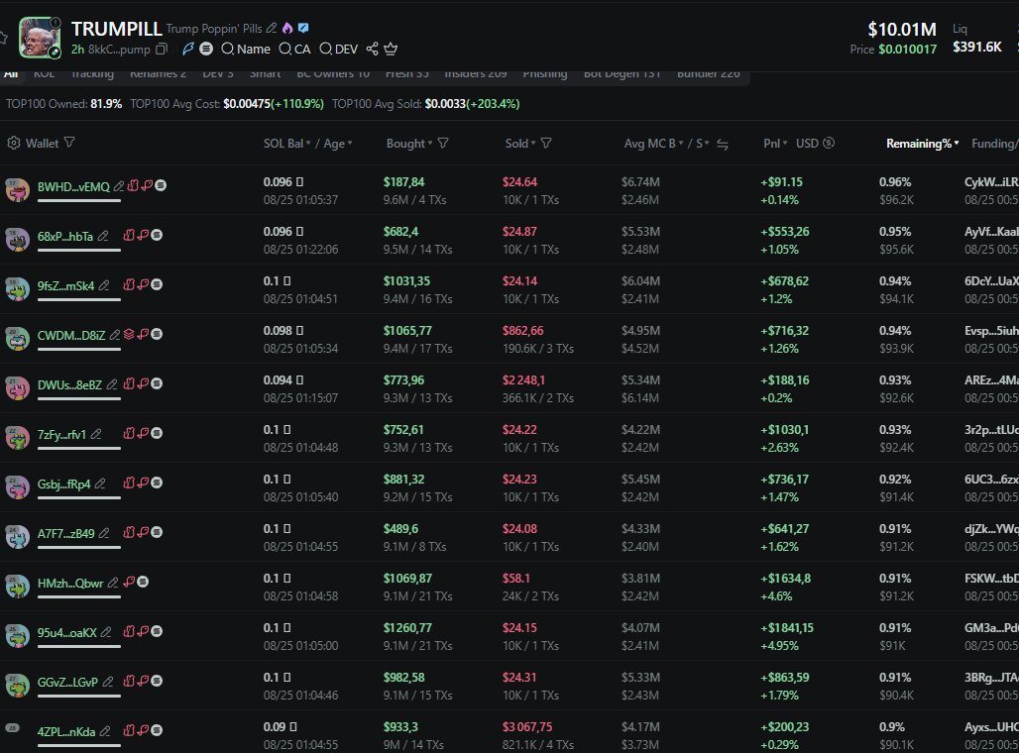Swap Avg MC buy/sell display arrows
This screenshot has height=753, width=1019.
[x=722, y=145]
